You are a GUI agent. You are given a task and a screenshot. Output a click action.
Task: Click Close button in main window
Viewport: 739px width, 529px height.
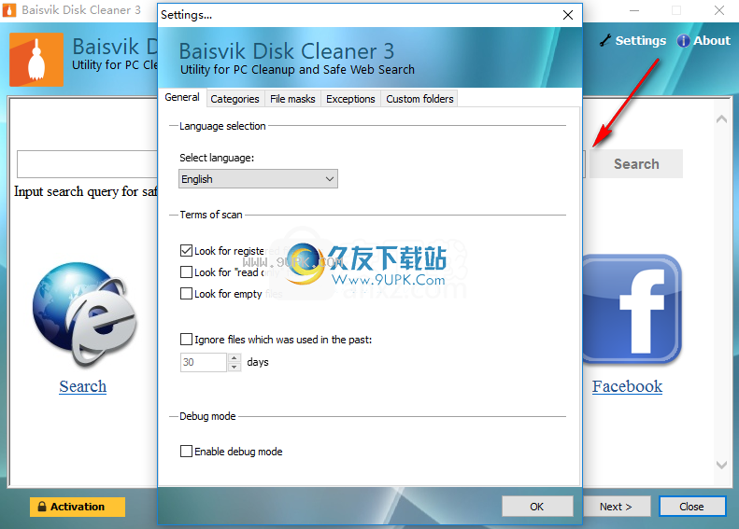(692, 507)
